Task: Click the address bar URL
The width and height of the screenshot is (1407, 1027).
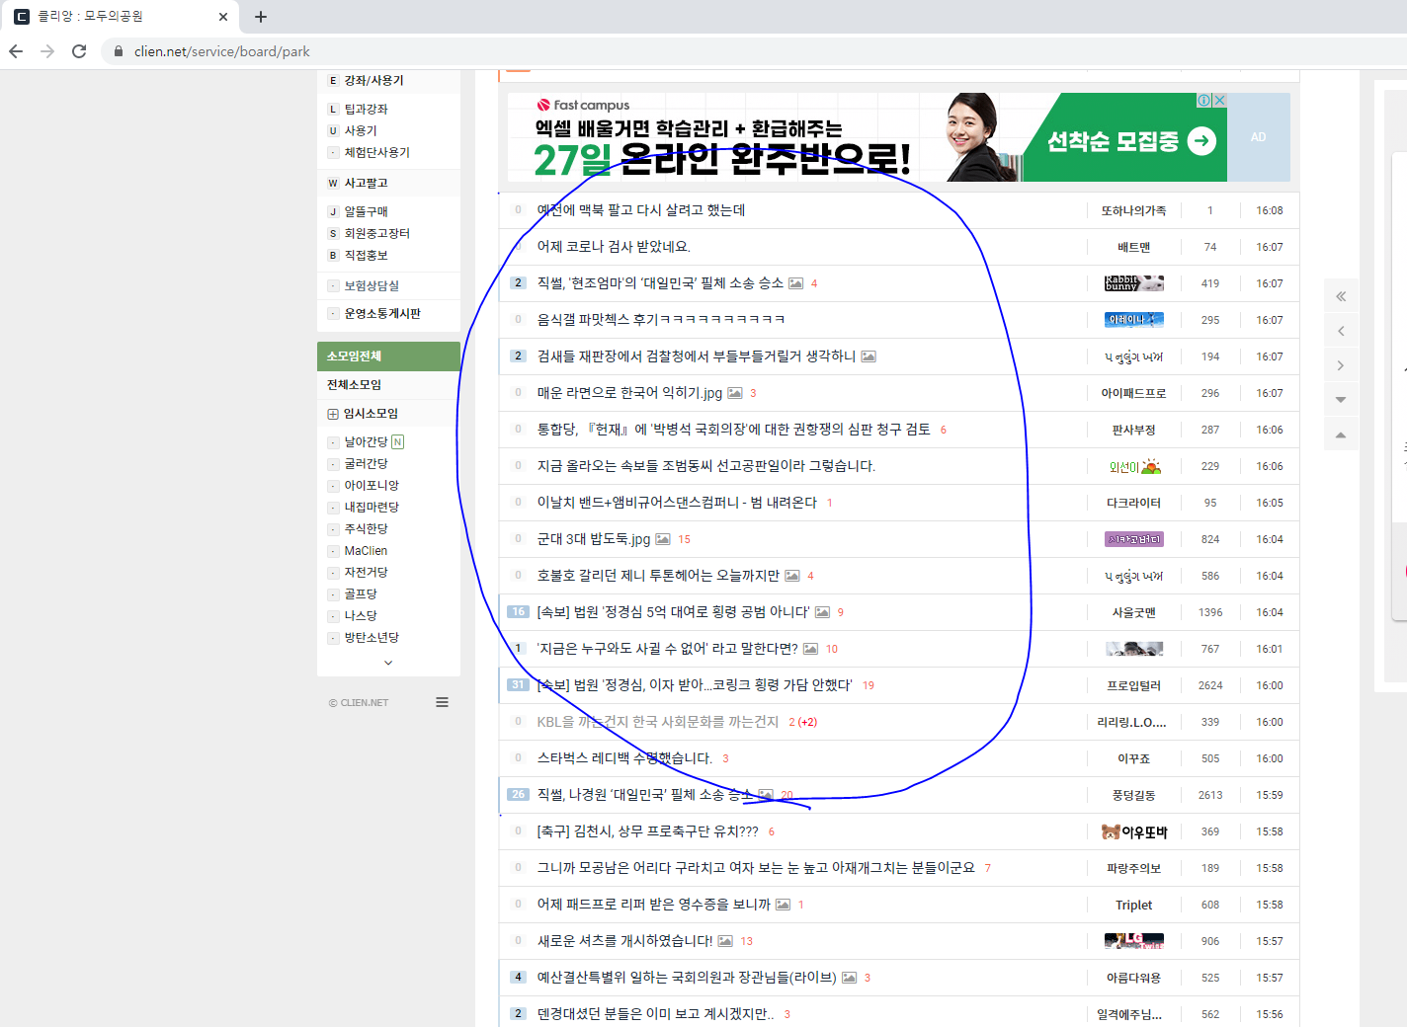Action: [222, 51]
